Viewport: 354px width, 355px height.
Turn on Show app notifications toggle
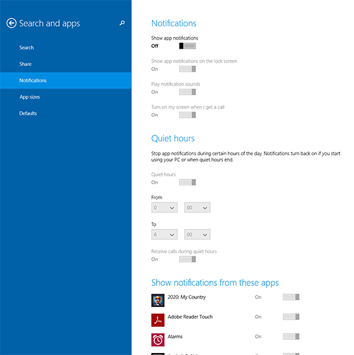(x=188, y=46)
